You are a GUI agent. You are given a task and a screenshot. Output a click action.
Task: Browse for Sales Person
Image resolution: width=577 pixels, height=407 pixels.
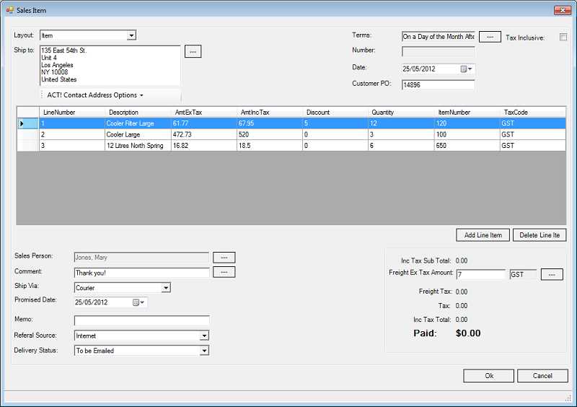point(224,258)
